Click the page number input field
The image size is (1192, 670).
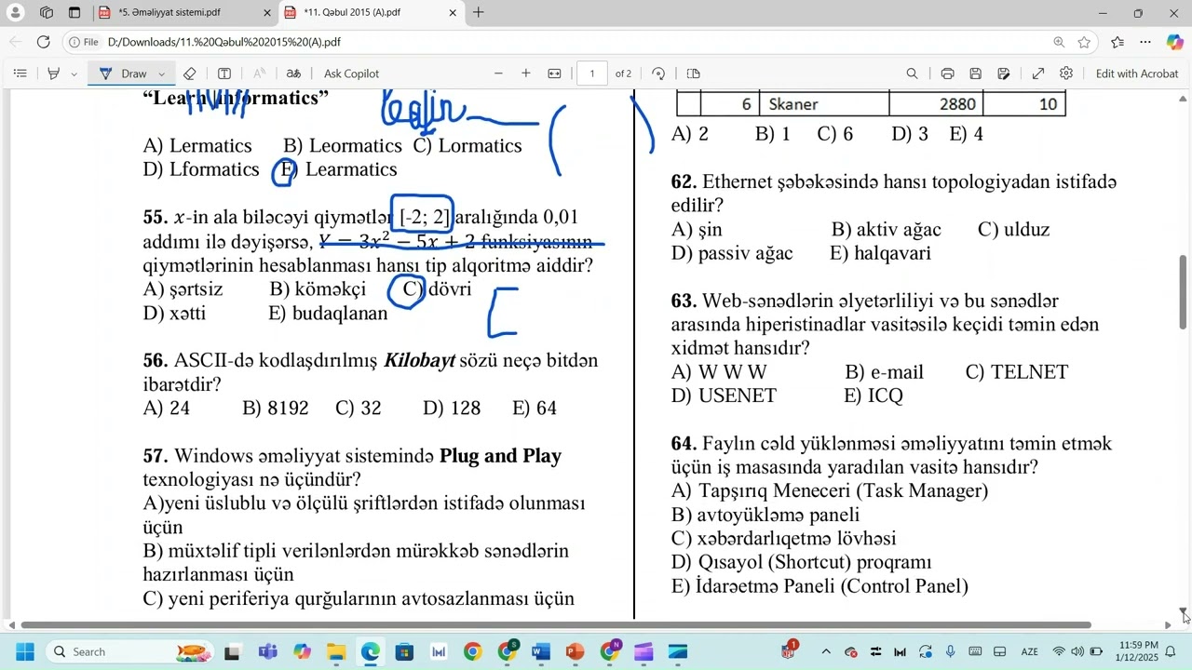(x=592, y=74)
